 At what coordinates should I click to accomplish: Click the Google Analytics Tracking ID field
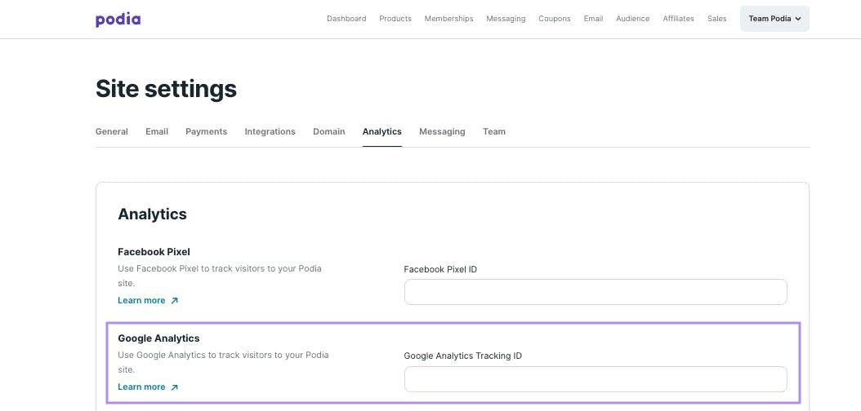coord(596,379)
